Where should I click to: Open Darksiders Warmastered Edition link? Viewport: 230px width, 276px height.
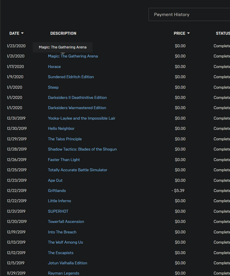coord(77,108)
